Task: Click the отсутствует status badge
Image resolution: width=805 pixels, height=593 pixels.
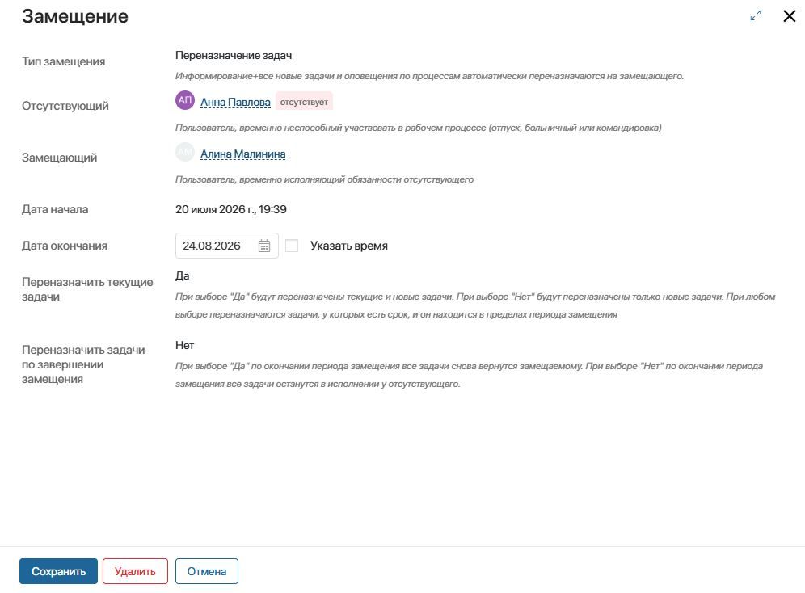Action: (x=304, y=102)
